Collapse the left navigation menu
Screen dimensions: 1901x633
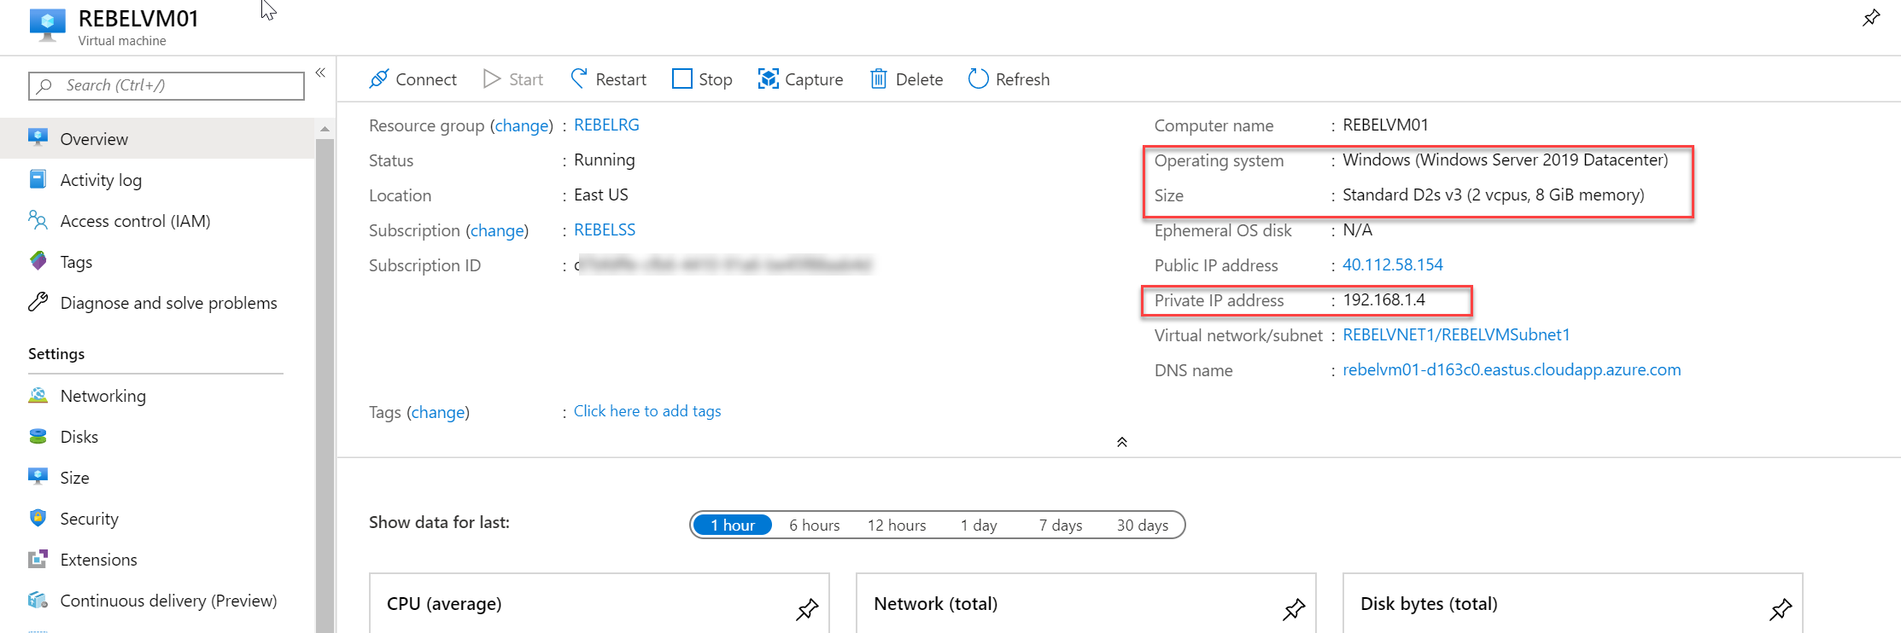(x=320, y=73)
